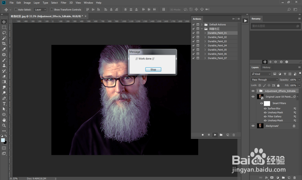Select the Hand tool

click(x=4, y=120)
